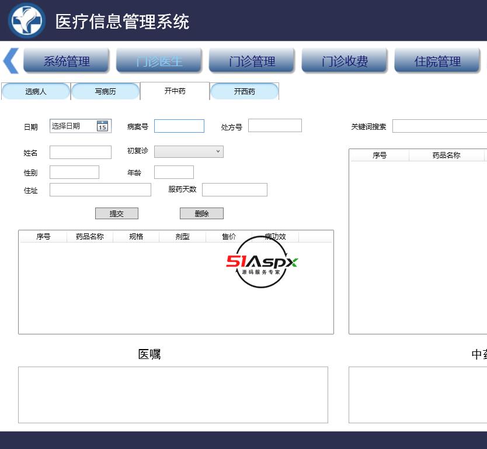The image size is (487, 449).
Task: Click the 药品名称 header in the search results list
Action: 446,155
